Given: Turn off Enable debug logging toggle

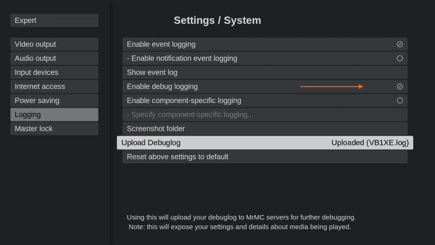Looking at the screenshot, I should pyautogui.click(x=400, y=87).
